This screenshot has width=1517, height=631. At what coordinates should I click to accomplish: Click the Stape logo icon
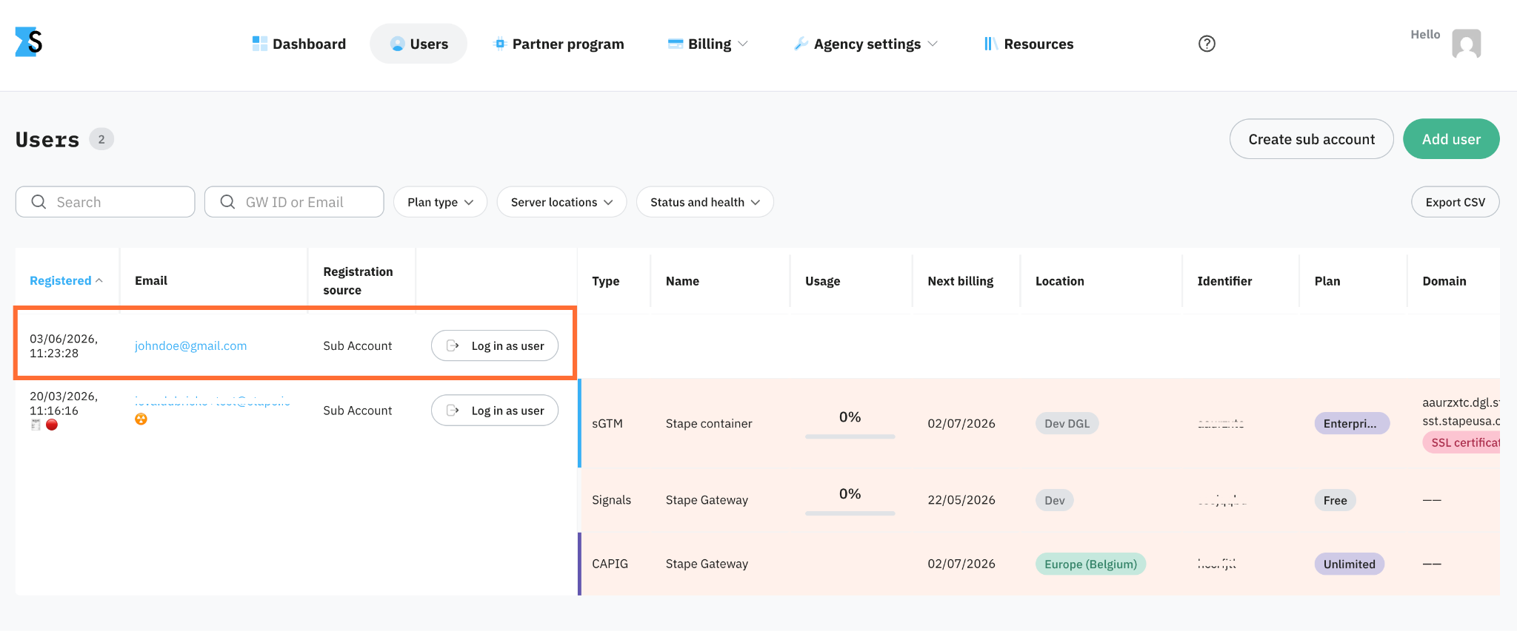point(29,42)
